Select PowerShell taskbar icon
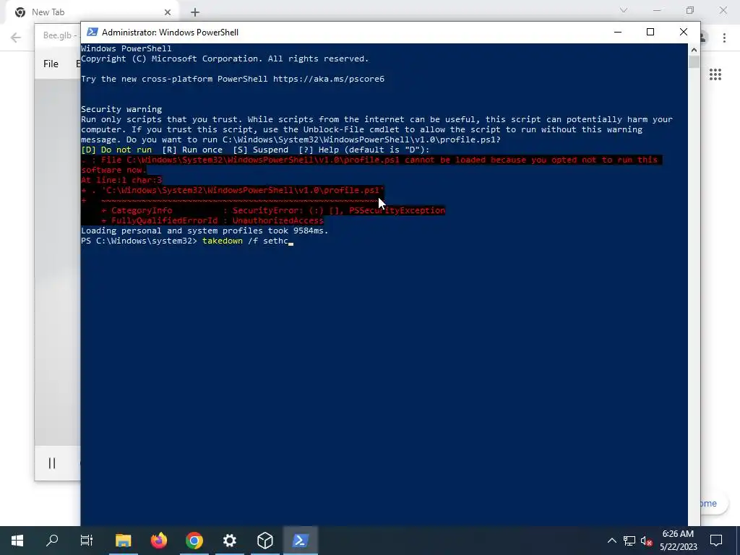 coord(301,541)
